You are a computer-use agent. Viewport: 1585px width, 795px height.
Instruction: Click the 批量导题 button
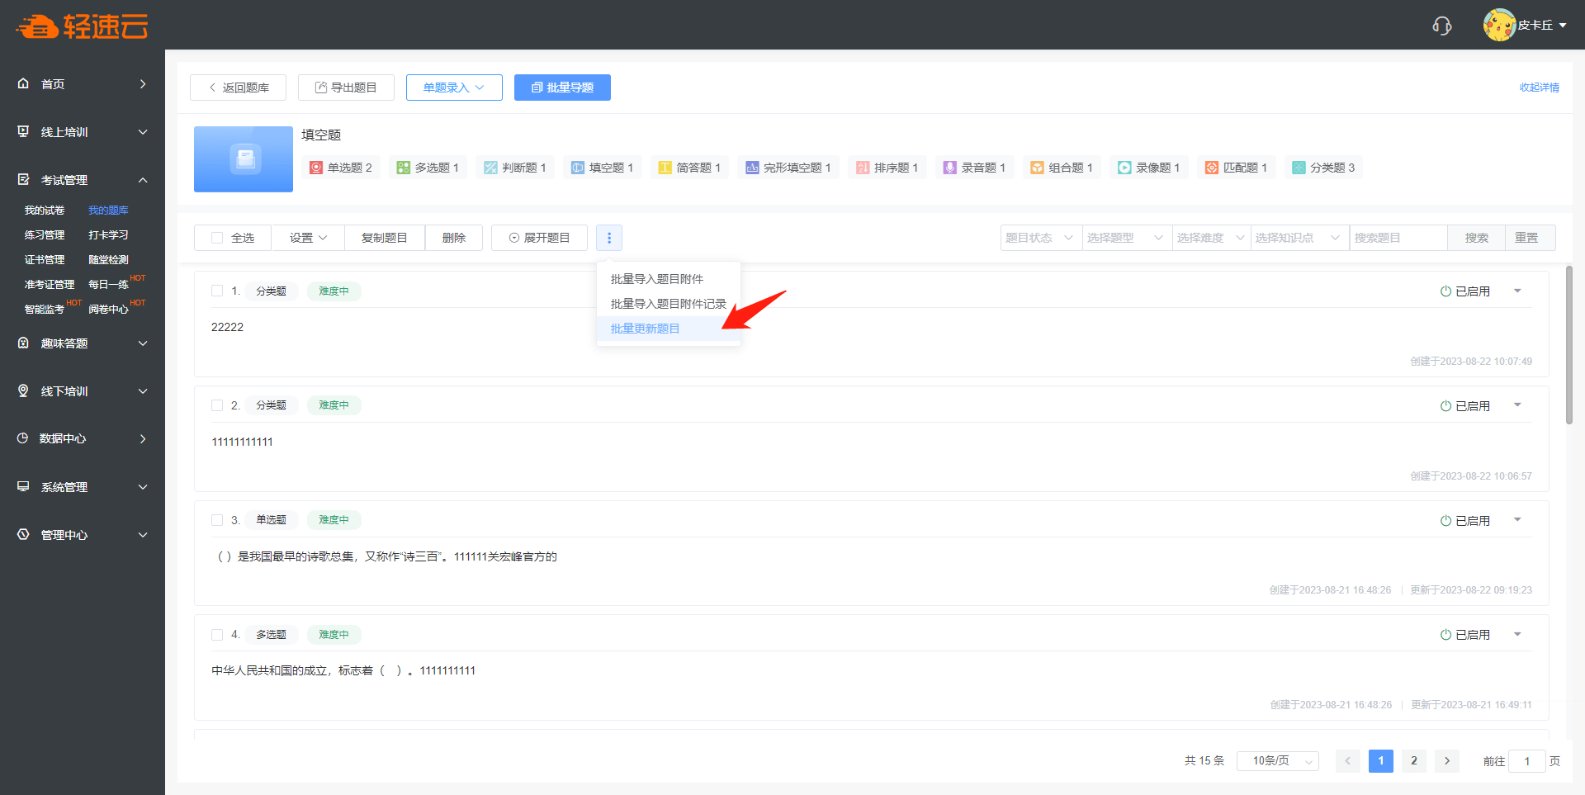point(562,88)
